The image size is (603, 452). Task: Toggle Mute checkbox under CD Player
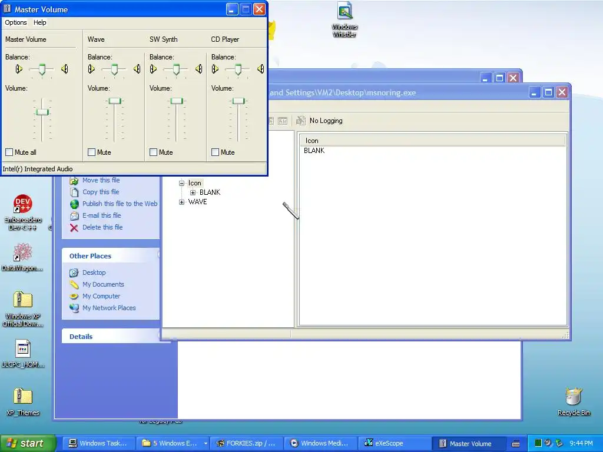pos(216,152)
